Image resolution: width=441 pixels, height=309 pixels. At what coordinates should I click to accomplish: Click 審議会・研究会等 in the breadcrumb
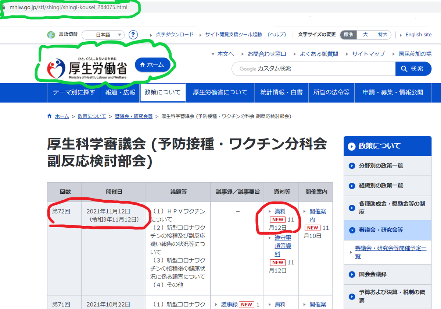click(134, 116)
